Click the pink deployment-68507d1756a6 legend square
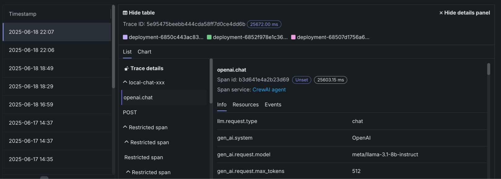This screenshot has height=179, width=501. [x=293, y=37]
